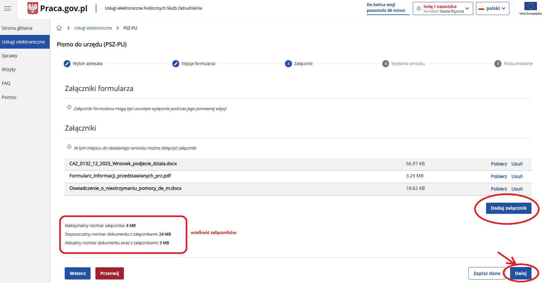Open the hamburger menu icon
This screenshot has height=283, width=544.
point(8,9)
